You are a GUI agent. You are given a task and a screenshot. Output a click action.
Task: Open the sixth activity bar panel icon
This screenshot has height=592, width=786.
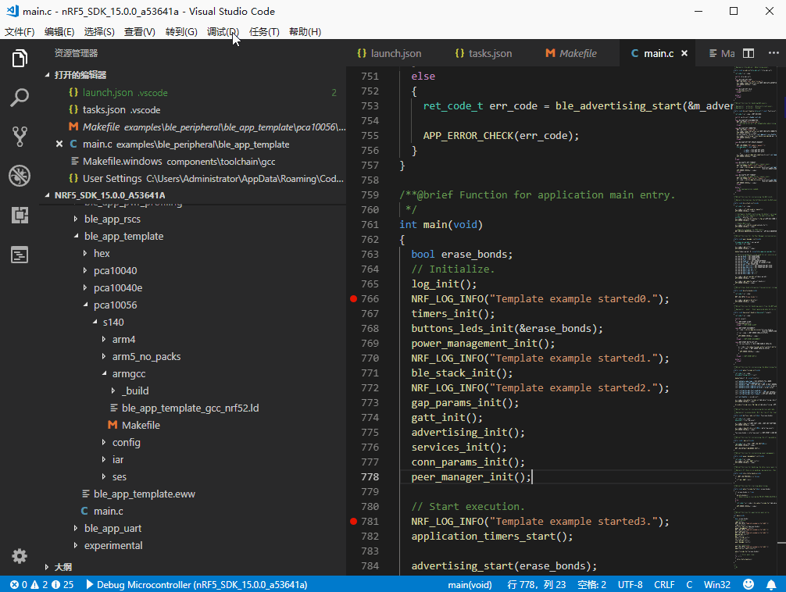[x=20, y=255]
